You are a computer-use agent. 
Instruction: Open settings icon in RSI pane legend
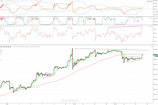(5, 26)
